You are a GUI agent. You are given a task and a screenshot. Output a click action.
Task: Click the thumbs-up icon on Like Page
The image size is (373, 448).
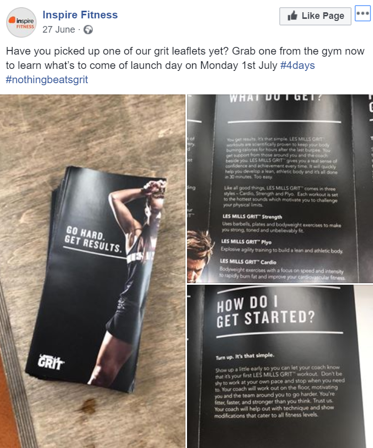click(292, 16)
